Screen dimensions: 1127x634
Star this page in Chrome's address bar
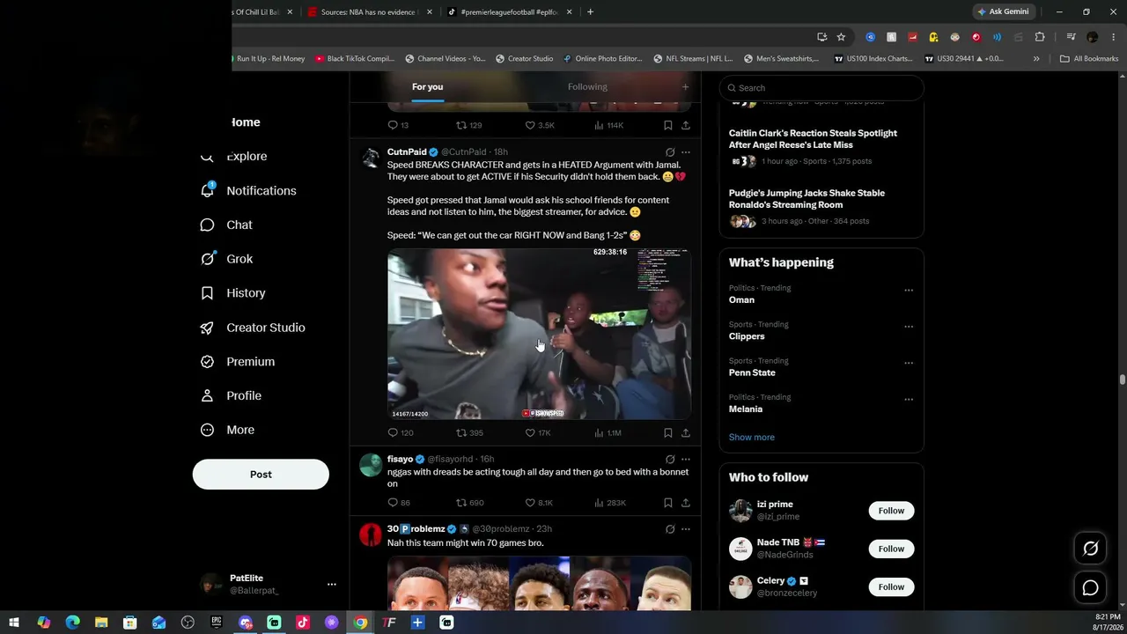point(841,37)
